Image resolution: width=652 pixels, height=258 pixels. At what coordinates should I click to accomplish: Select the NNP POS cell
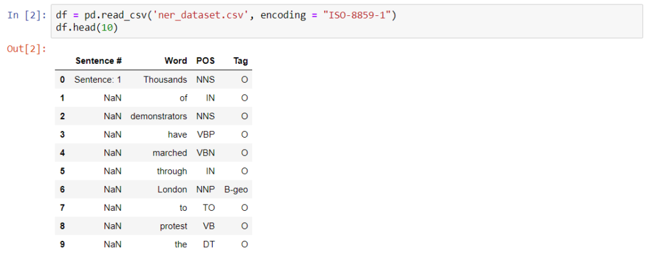(206, 189)
